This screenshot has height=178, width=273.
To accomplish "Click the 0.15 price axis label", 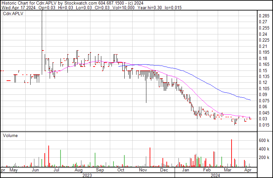I will [x=263, y=70].
